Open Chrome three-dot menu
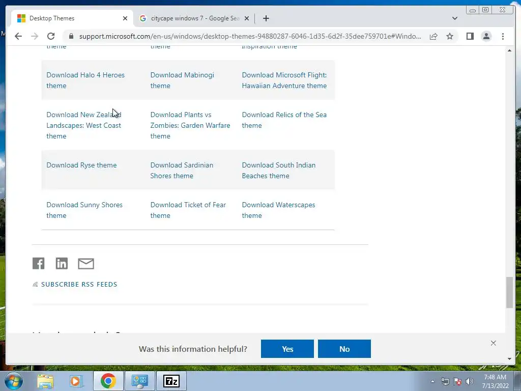Image resolution: width=521 pixels, height=391 pixels. pos(503,36)
